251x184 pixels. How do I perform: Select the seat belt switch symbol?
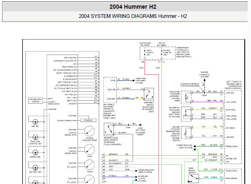click(149, 94)
